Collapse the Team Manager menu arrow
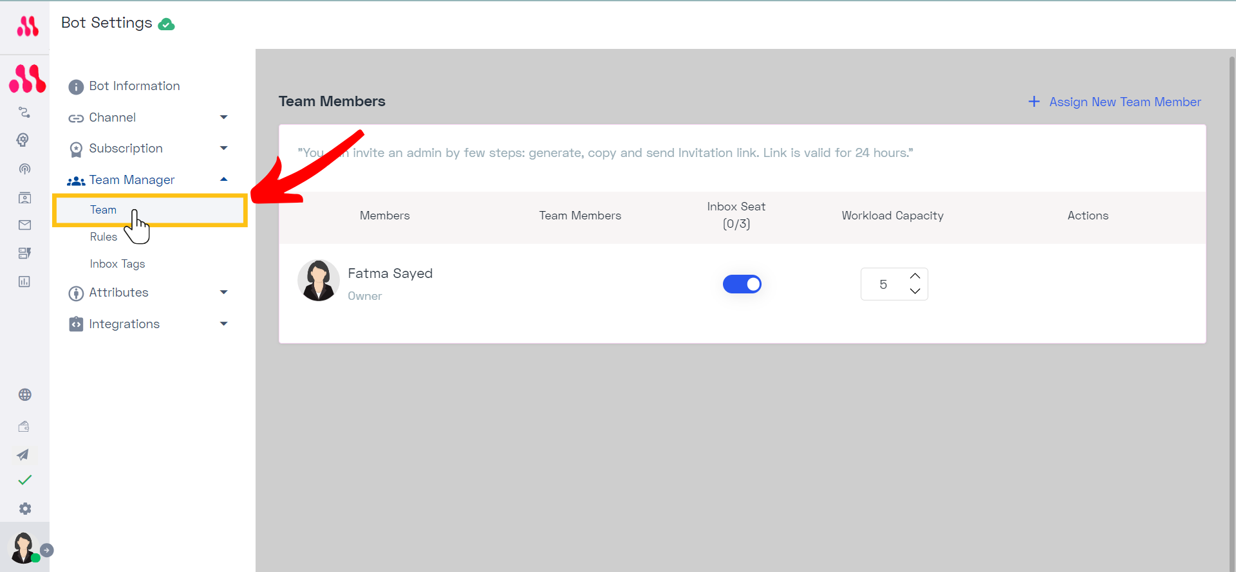The image size is (1236, 572). 224,180
